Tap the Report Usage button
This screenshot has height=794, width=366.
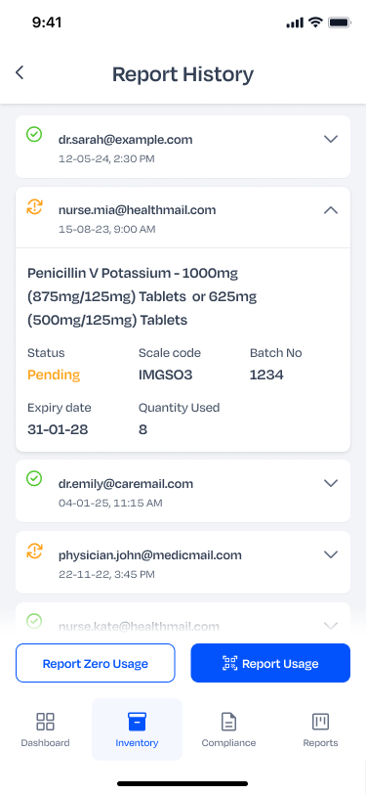(x=270, y=663)
